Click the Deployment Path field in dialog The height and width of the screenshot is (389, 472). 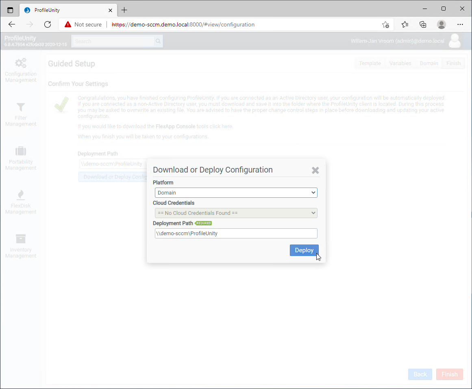(236, 233)
